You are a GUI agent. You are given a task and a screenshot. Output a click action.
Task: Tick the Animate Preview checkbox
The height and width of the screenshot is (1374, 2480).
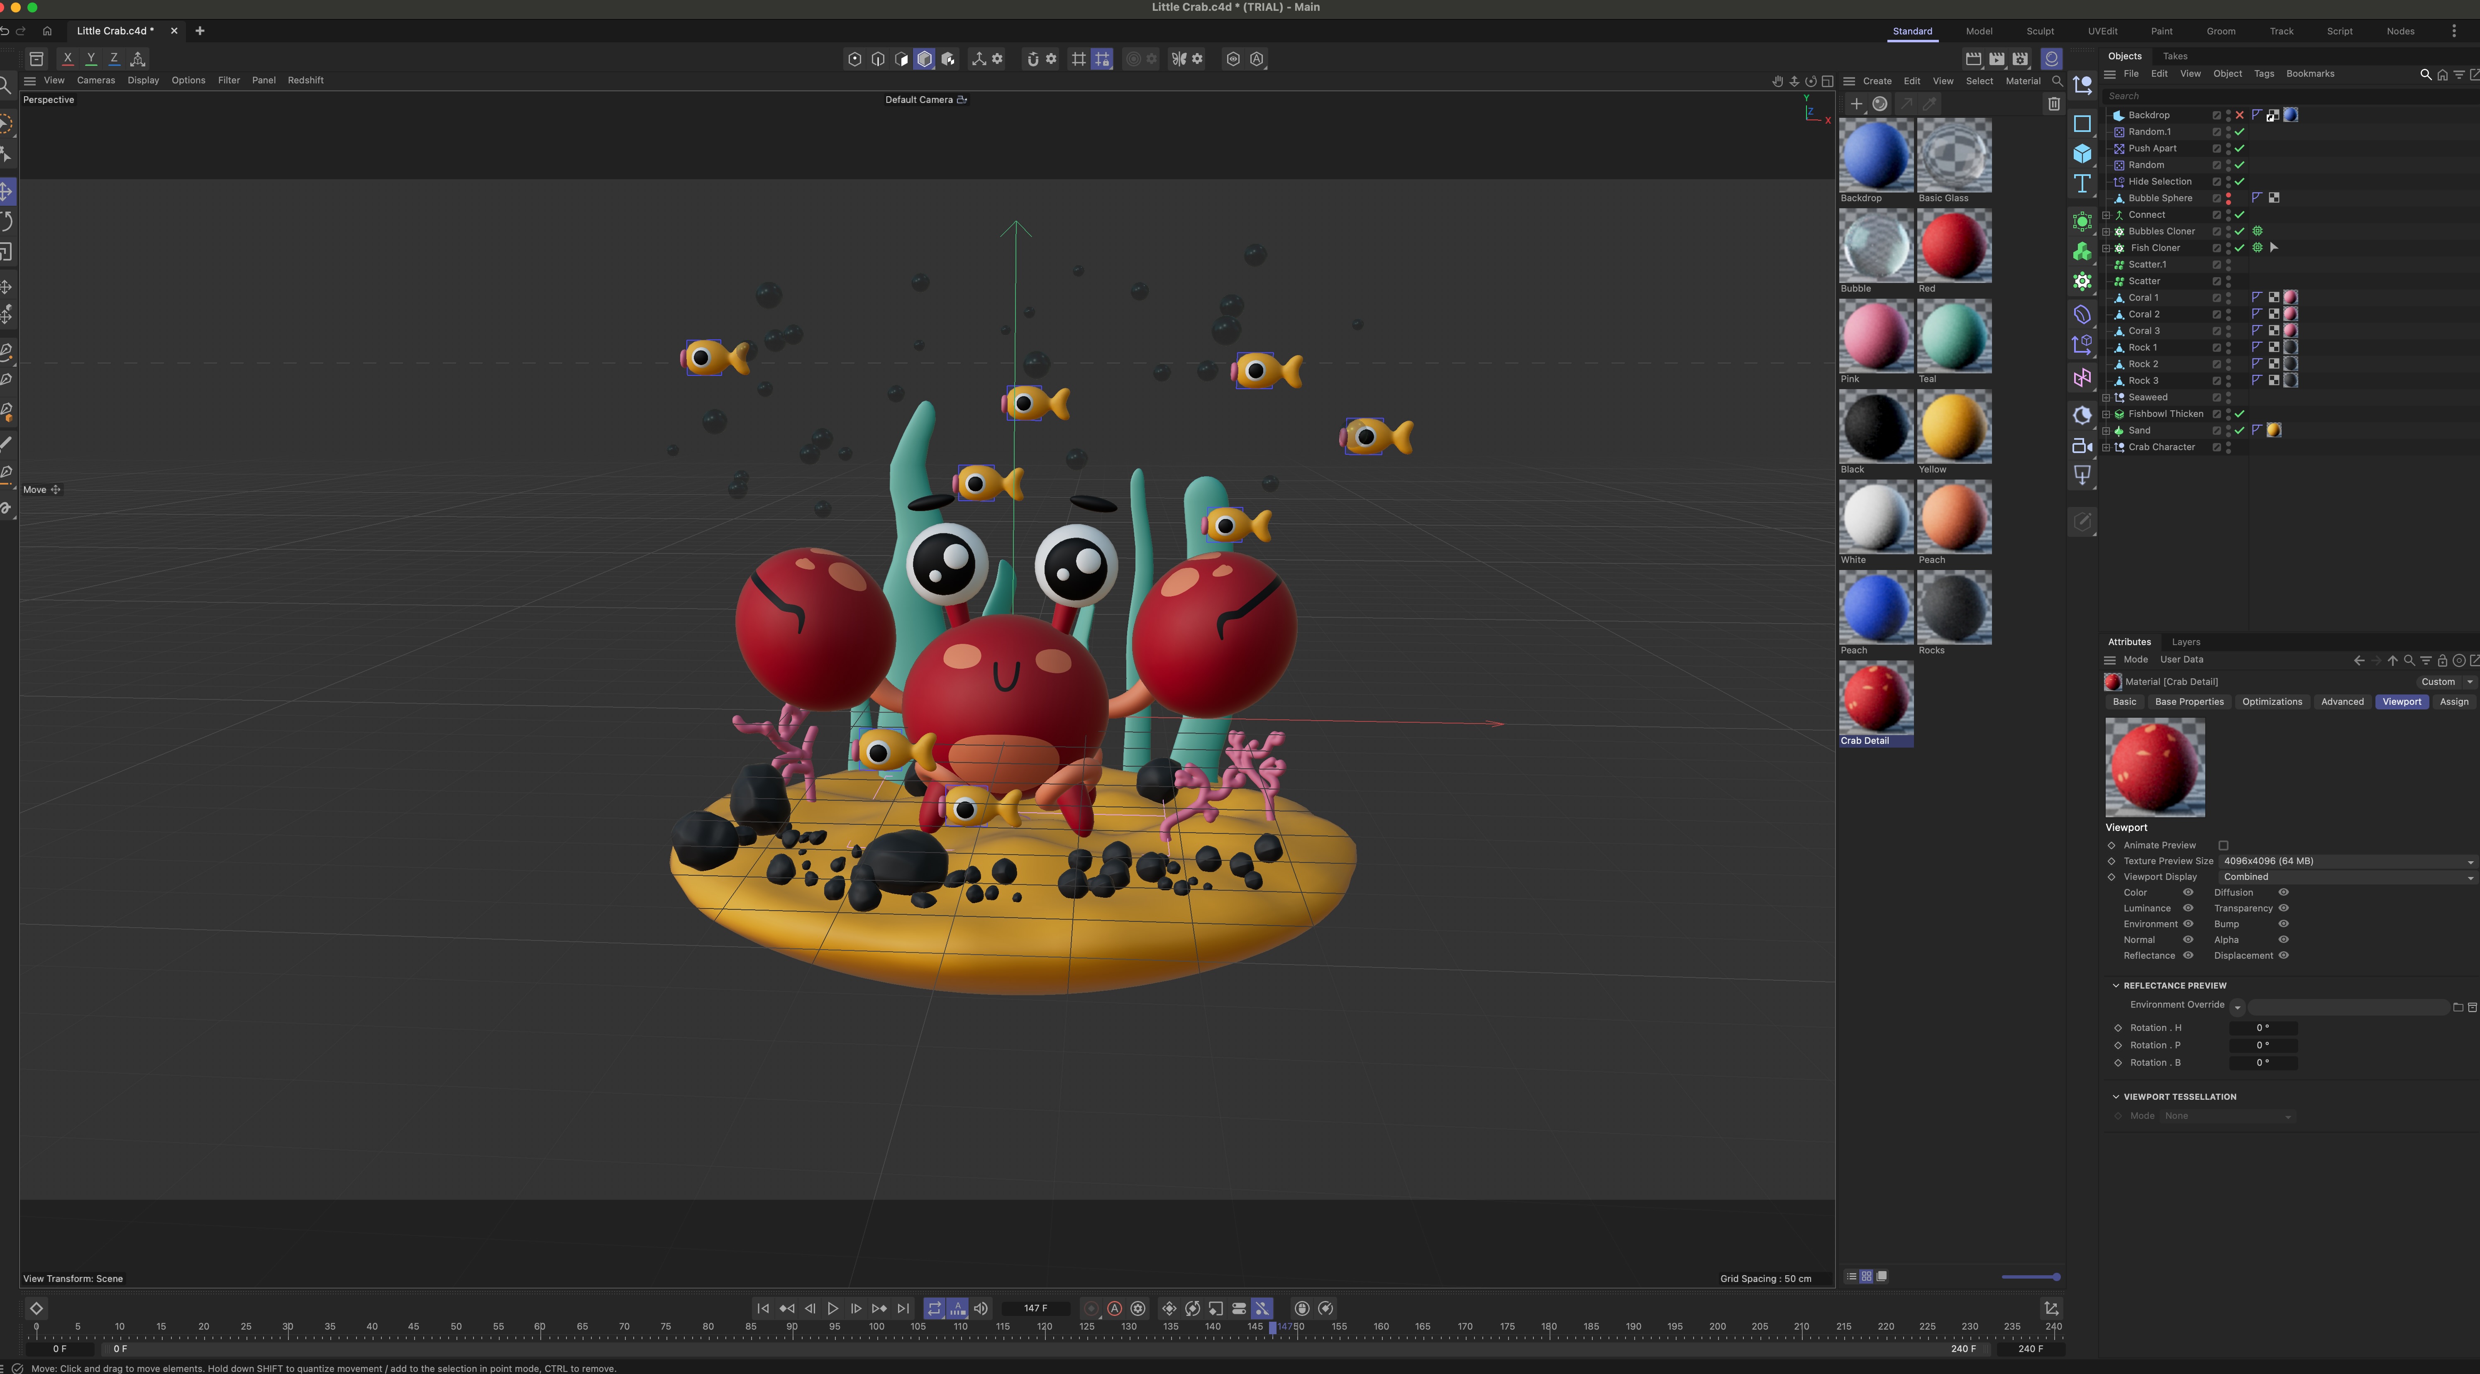coord(2224,846)
